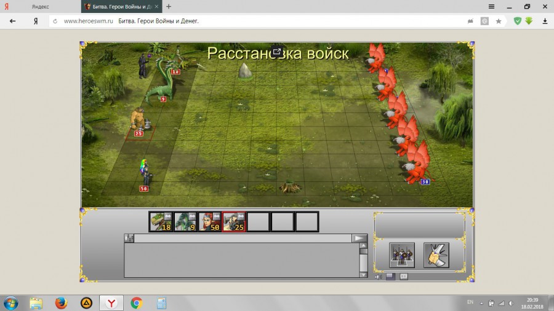The height and width of the screenshot is (311, 554).
Task: Switch to the Яндекс browser tab
Action: 40,7
